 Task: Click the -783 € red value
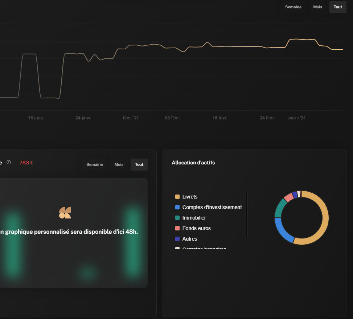click(x=25, y=163)
